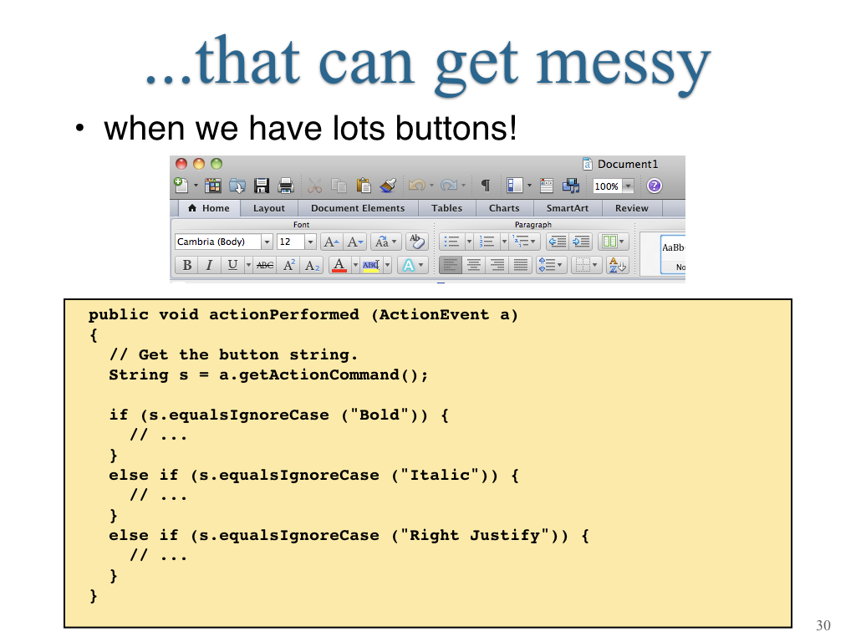Click the Format Painter brush icon
Image resolution: width=856 pixels, height=642 pixels.
388,186
